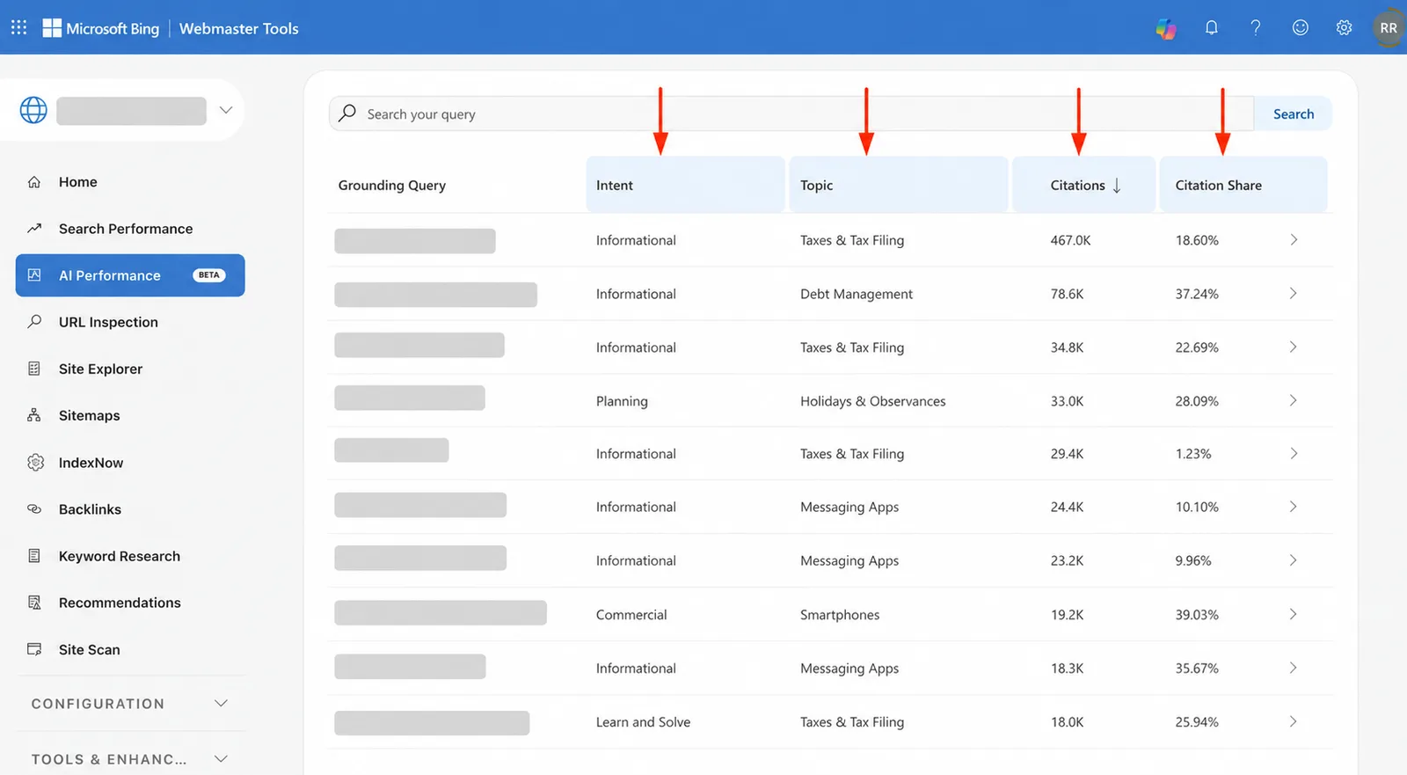Toggle Citations sort arrow
The width and height of the screenshot is (1407, 775).
click(x=1116, y=186)
